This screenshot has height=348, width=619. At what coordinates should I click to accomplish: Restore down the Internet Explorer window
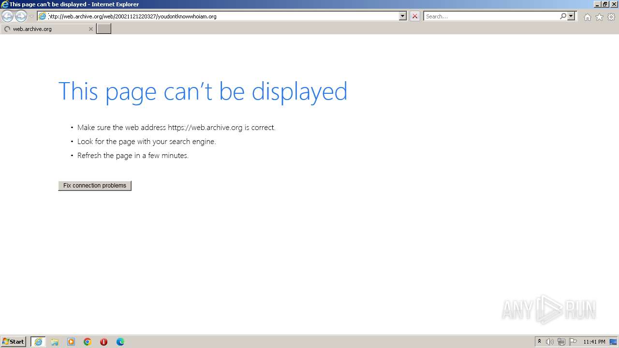(605, 4)
